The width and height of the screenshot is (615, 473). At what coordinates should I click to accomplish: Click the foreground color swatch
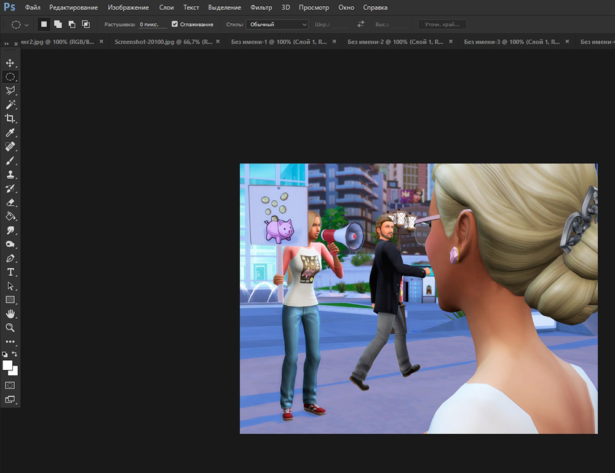(8, 365)
